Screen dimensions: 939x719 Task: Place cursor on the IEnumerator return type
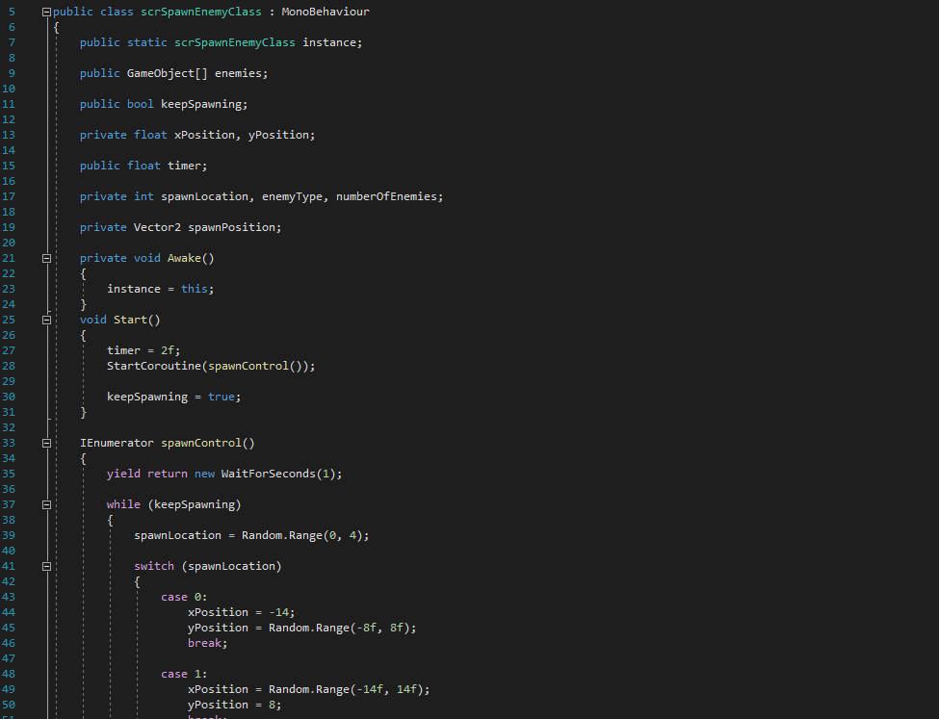pyautogui.click(x=117, y=443)
